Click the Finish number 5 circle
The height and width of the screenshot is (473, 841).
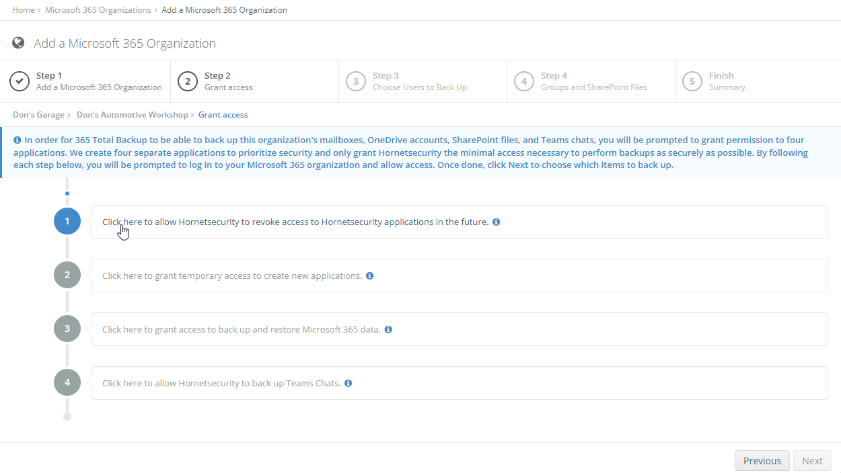point(692,81)
